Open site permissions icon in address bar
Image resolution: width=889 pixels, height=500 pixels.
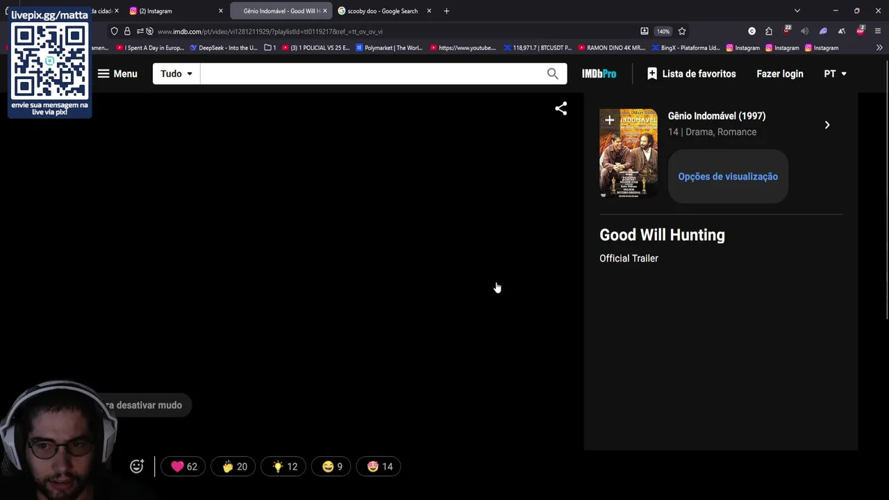pos(140,31)
